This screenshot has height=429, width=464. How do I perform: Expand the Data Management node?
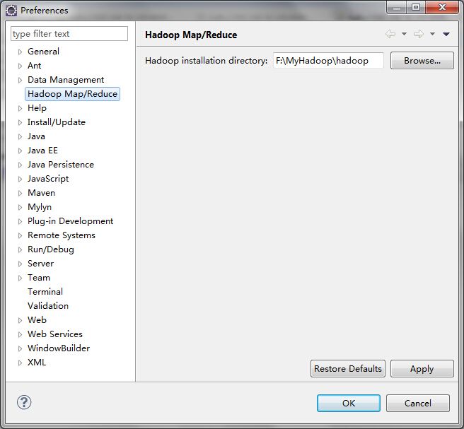point(20,80)
